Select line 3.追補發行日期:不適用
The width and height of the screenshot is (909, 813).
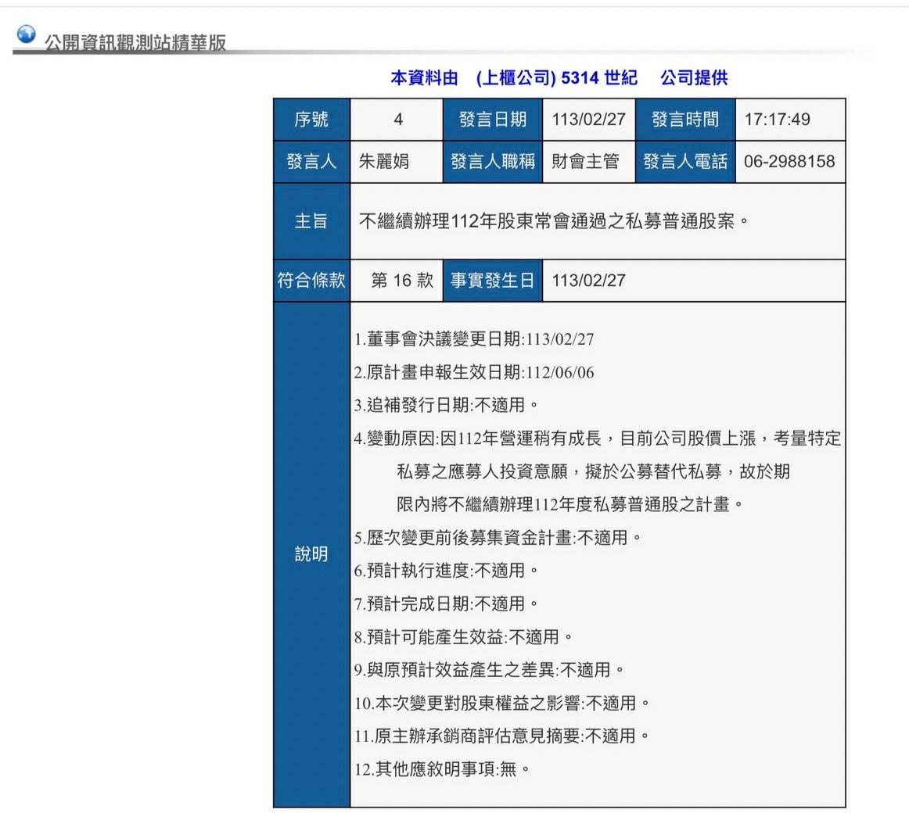[447, 405]
